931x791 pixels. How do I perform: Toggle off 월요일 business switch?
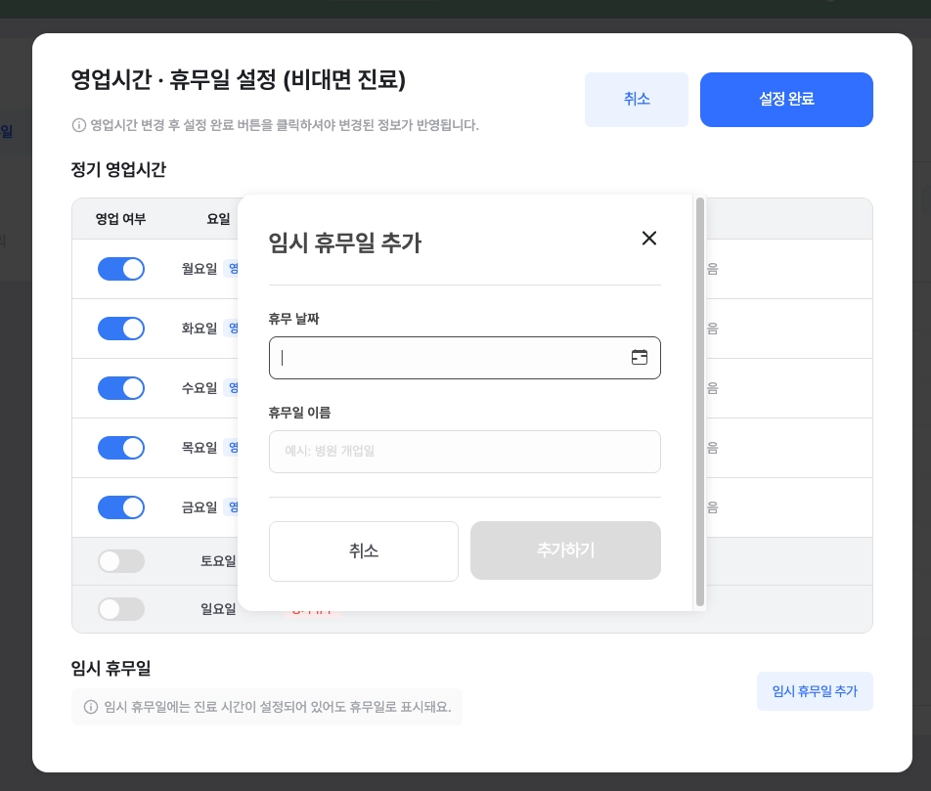(121, 269)
